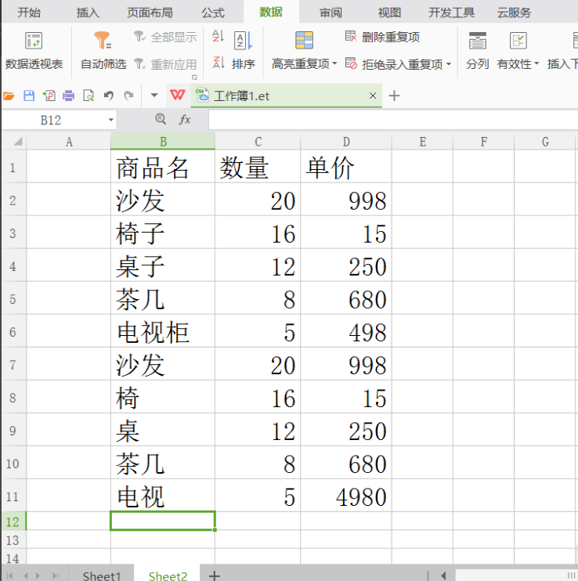
Task: Click the WPS red W home icon
Action: tap(178, 96)
